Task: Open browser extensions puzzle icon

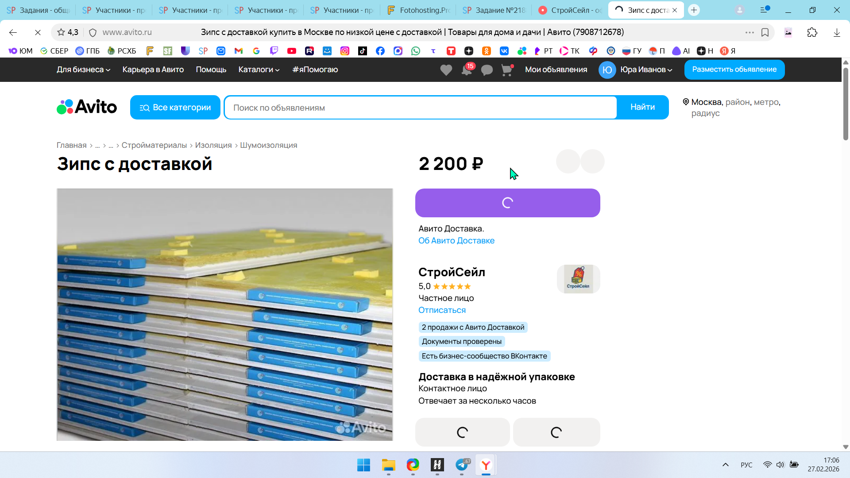Action: click(x=812, y=32)
